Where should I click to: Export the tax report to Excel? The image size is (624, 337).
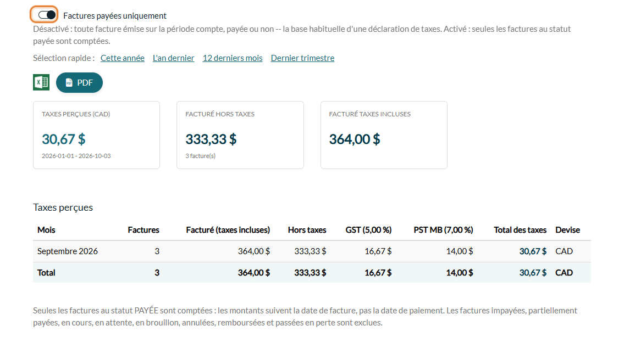pyautogui.click(x=41, y=83)
